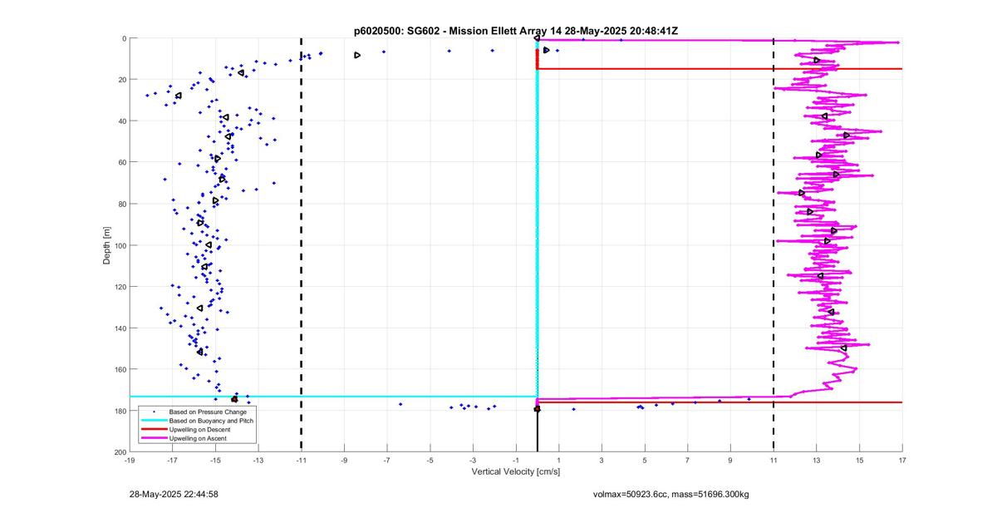
Task: Click legend entry 'Based on Buoyancy and Pitch'
Action: [x=211, y=421]
